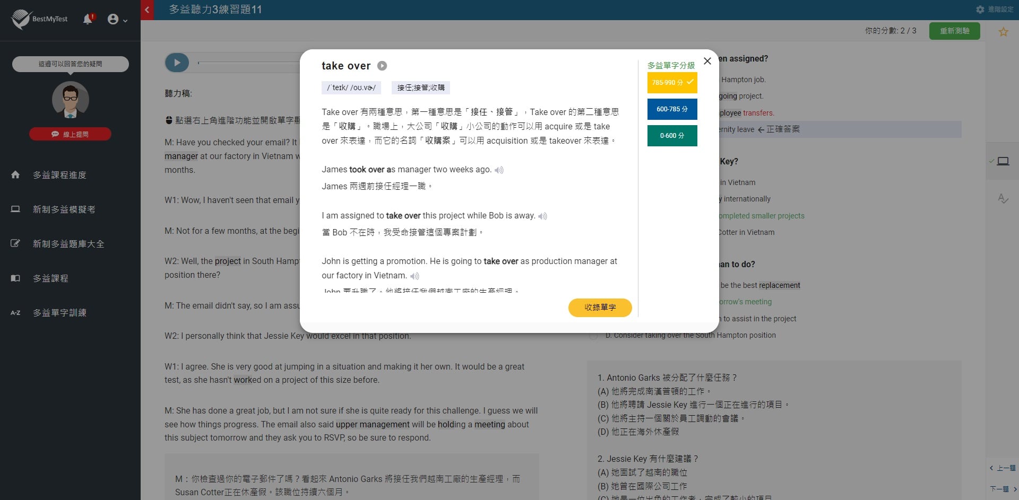The width and height of the screenshot is (1019, 500).
Task: Click the tutor avatar picture
Action: coord(71,100)
